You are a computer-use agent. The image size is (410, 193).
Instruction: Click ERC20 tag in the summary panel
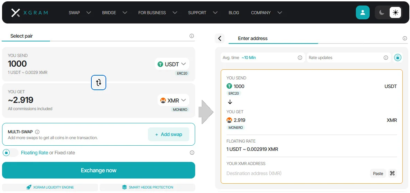click(x=234, y=94)
